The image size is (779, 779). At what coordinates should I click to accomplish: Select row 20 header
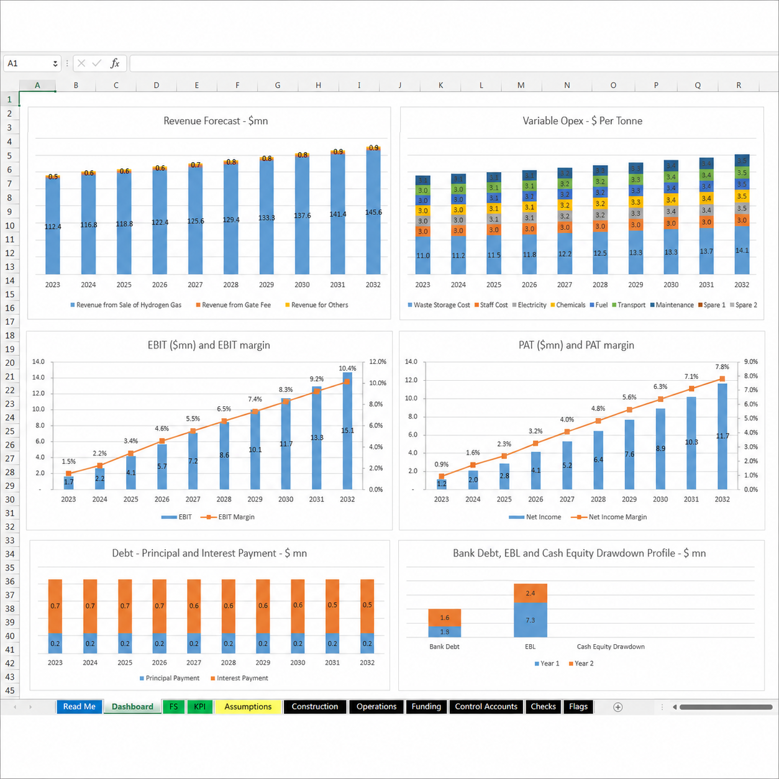tap(9, 363)
